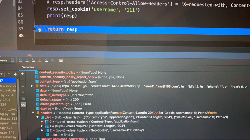Click gutter line number 88
Screen dimensions: 250x140
pos(21,36)
